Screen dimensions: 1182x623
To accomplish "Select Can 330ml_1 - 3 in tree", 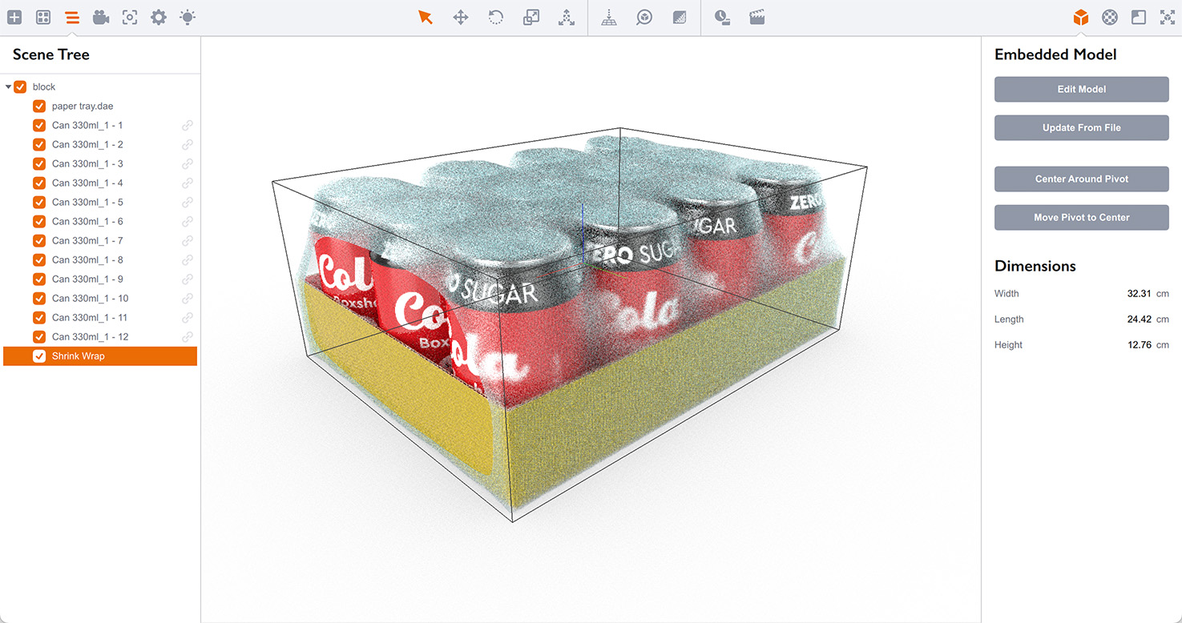I will tap(87, 163).
